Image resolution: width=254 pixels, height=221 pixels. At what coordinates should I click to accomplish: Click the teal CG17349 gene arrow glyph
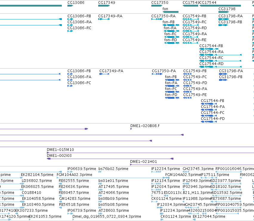104,6
